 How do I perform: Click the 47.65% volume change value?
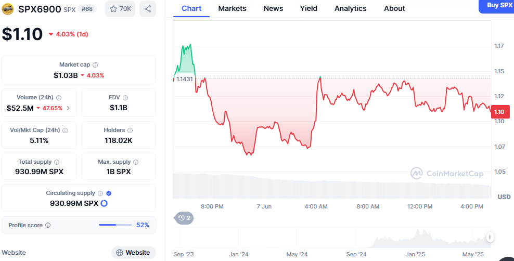point(49,108)
